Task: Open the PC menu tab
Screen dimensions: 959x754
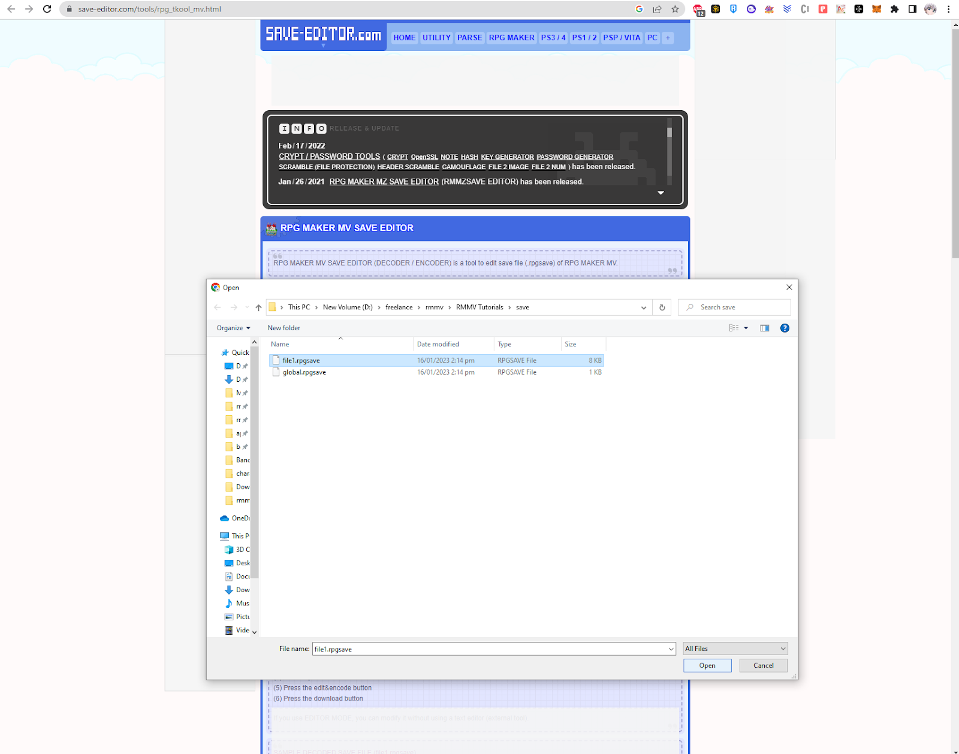Action: pyautogui.click(x=652, y=37)
